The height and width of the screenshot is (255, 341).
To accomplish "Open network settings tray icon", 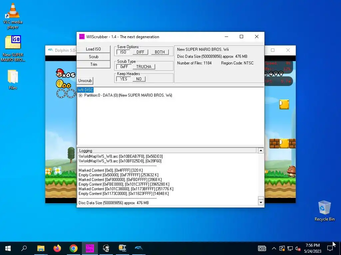I will [290, 248].
